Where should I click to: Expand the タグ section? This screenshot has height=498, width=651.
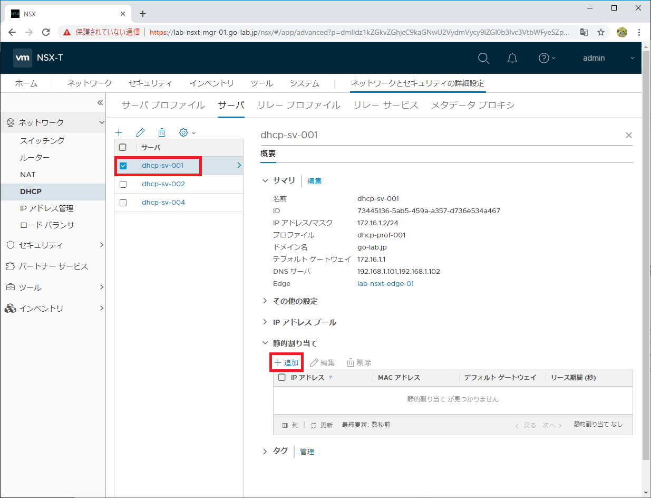tap(265, 452)
